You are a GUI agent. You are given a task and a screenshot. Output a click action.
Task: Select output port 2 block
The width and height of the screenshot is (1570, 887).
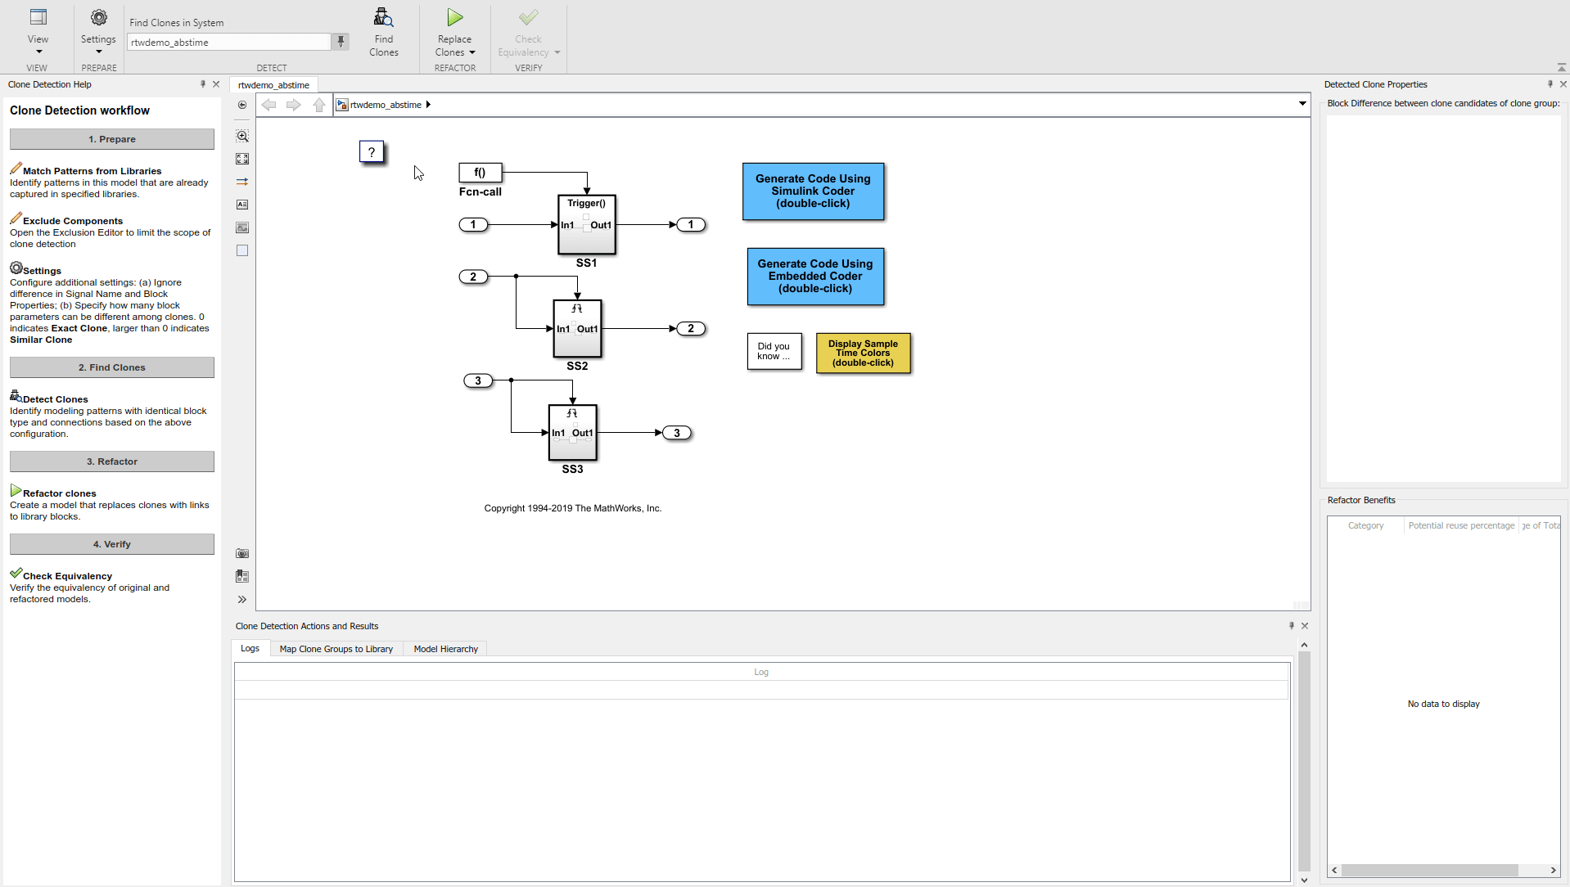[691, 328]
